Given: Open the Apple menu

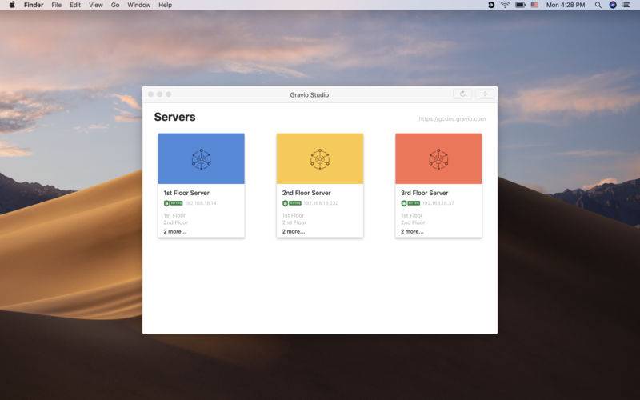Looking at the screenshot, I should coord(12,5).
